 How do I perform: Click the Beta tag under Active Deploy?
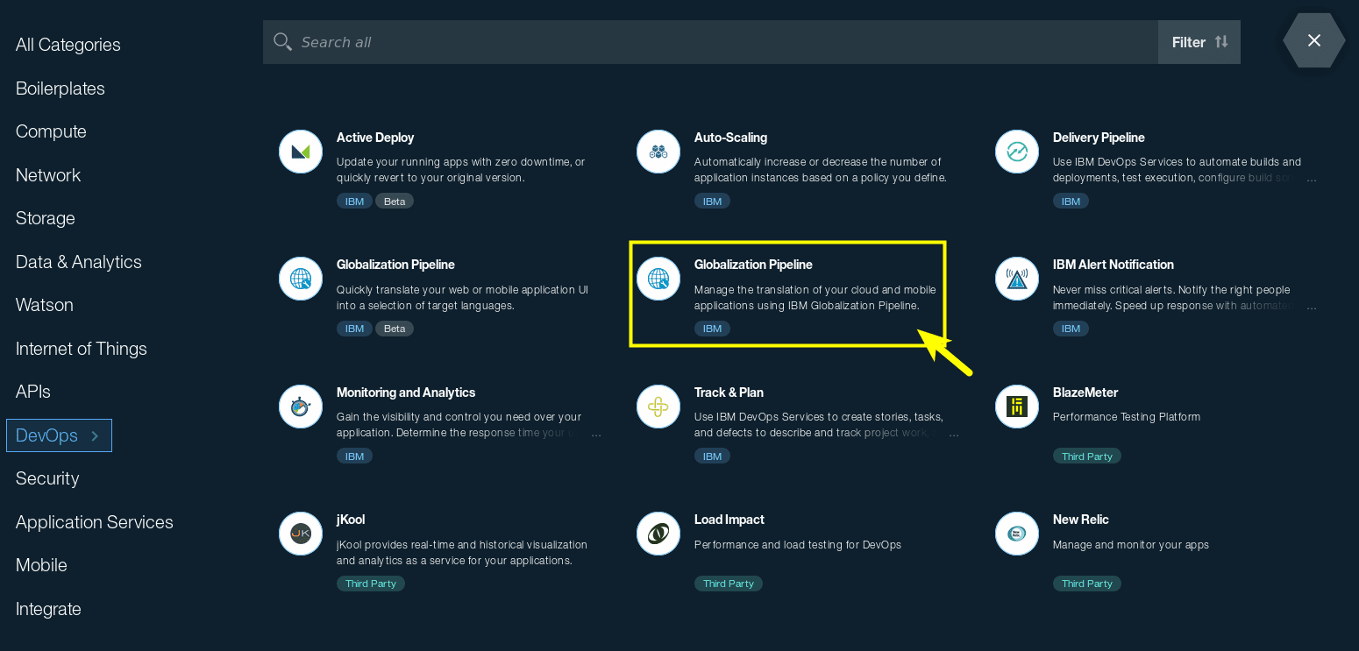pyautogui.click(x=395, y=202)
